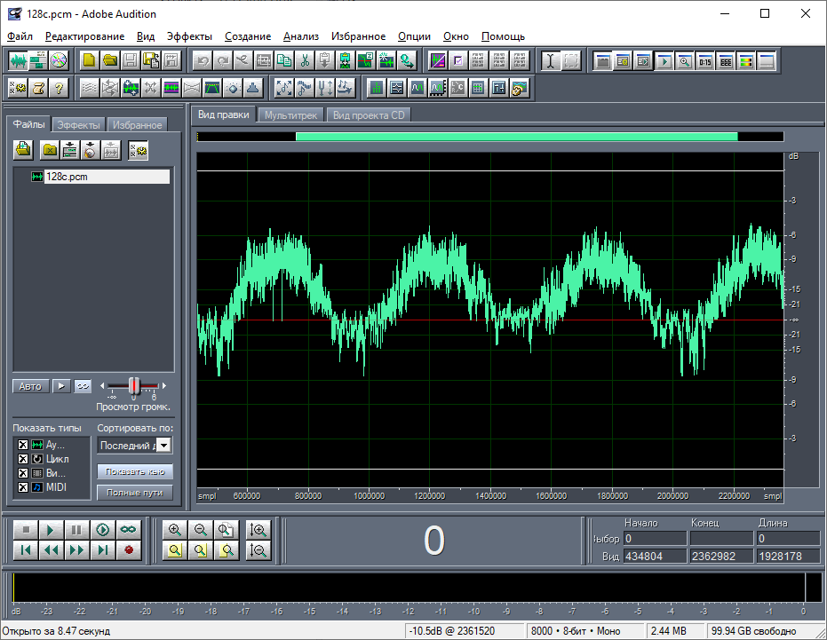
Task: Click the scissors cut icon
Action: pyautogui.click(x=305, y=60)
